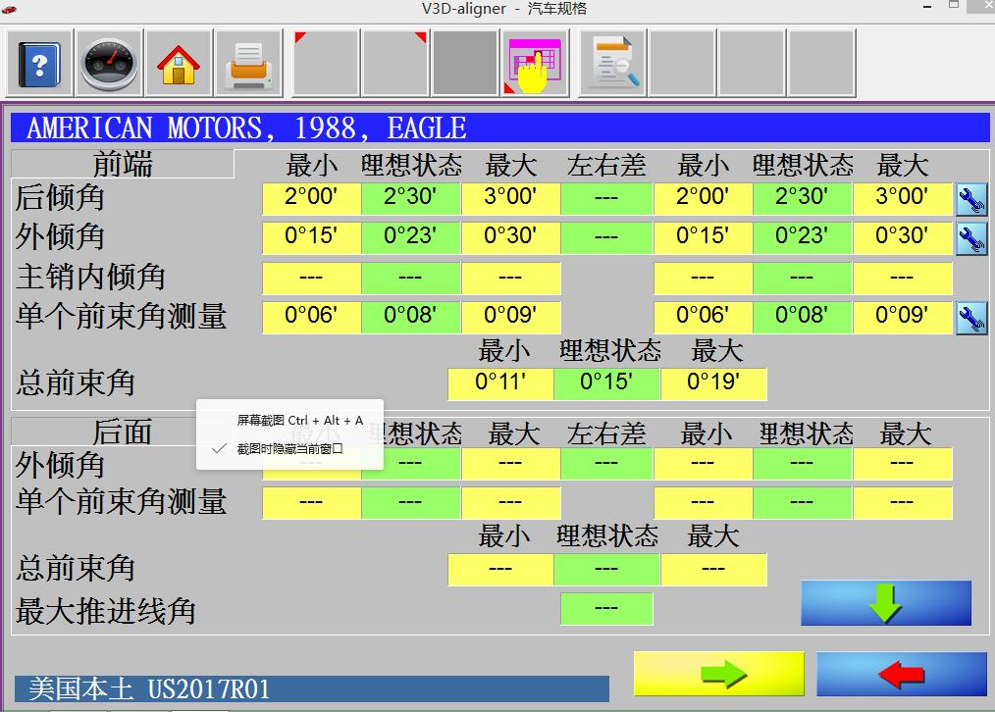Screen dimensions: 995x712
Task: Select 屏幕截图 Ctrl+Alt+A menu entry
Action: (299, 421)
